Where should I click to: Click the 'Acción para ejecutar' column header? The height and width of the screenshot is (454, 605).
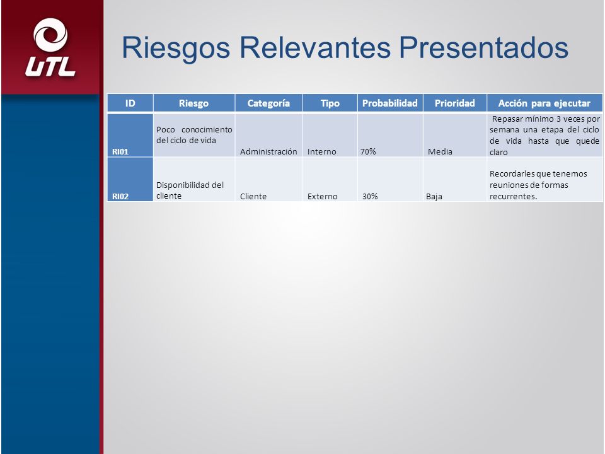click(x=544, y=103)
